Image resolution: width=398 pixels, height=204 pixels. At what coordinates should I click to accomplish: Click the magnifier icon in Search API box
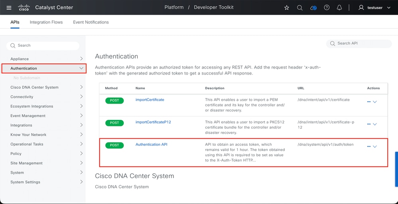pyautogui.click(x=333, y=44)
